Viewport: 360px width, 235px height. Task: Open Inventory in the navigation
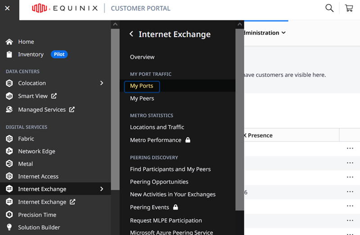[31, 54]
